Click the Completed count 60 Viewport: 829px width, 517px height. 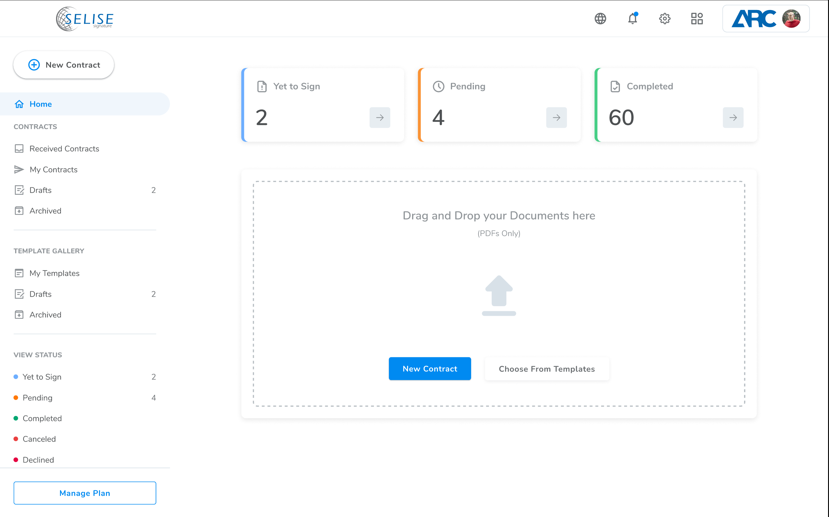click(x=621, y=118)
